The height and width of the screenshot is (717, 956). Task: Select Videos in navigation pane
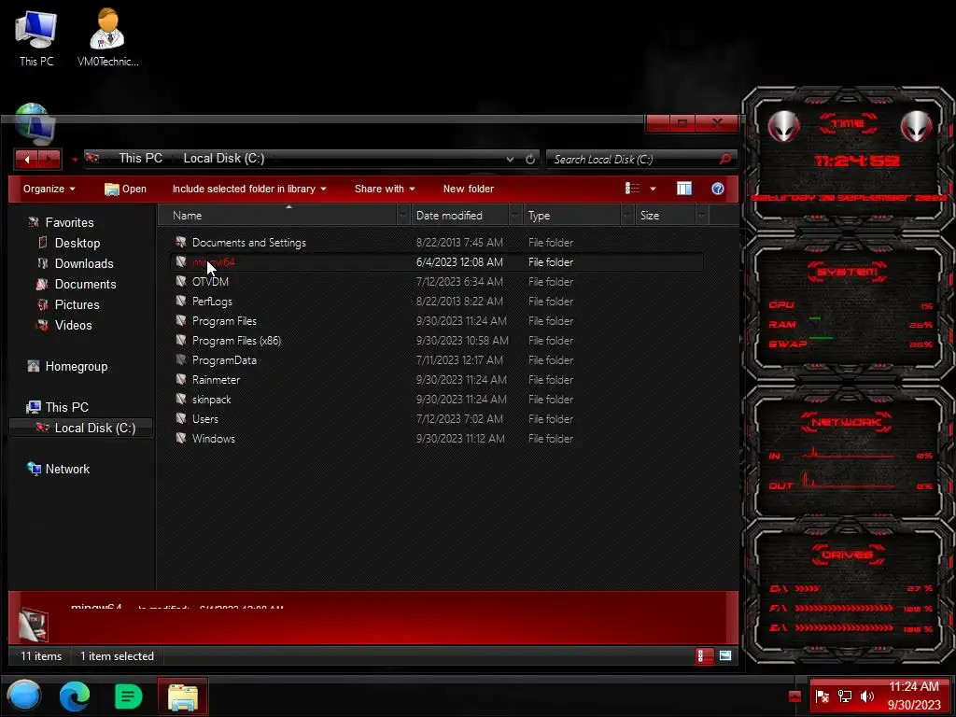coord(73,325)
